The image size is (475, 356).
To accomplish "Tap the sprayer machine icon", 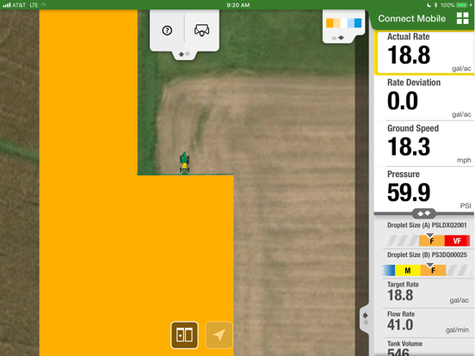I will (201, 30).
